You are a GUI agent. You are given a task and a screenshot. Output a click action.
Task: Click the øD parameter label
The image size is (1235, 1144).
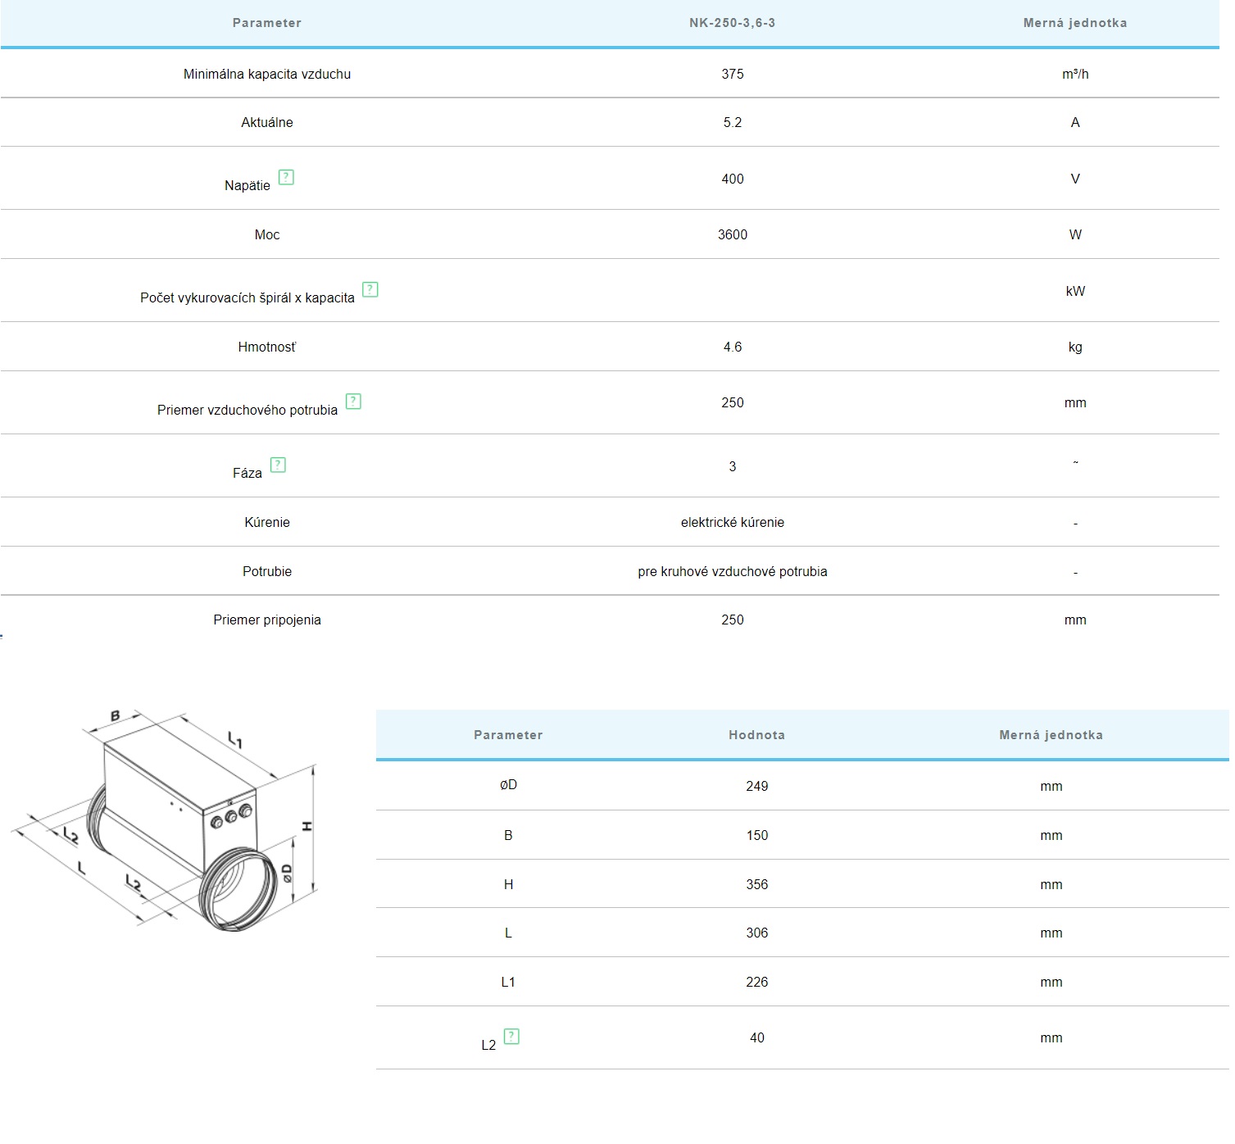508,785
